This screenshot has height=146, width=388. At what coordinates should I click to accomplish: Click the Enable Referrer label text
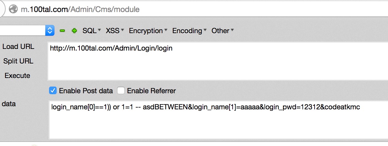pos(151,91)
